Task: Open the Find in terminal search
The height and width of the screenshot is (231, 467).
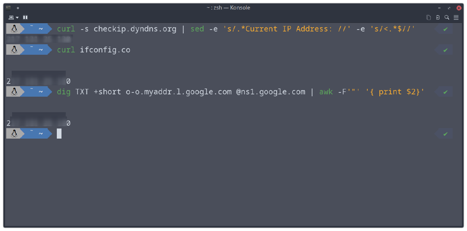Action: 447,17
